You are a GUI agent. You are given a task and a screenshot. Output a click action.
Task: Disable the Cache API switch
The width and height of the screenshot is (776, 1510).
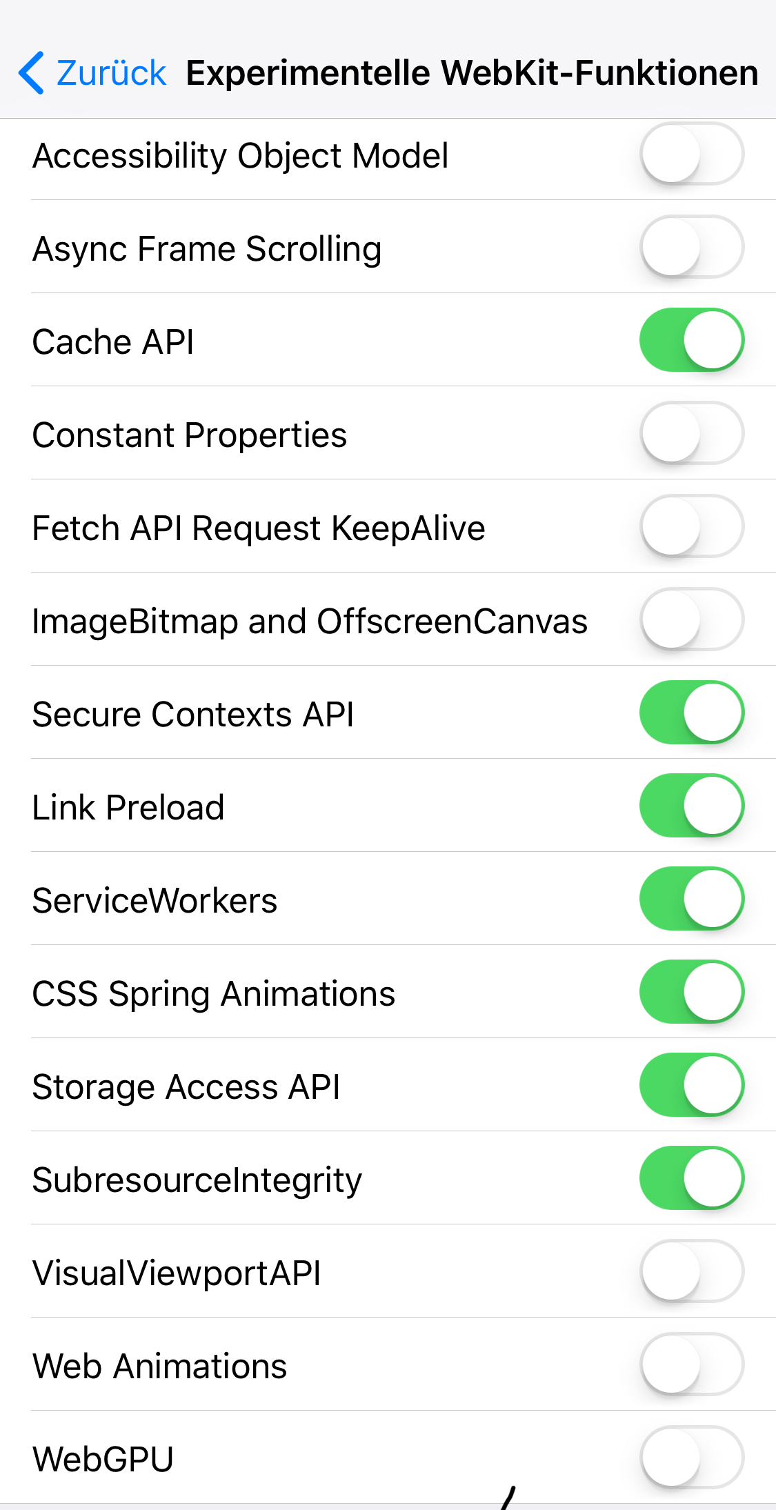[x=691, y=340]
